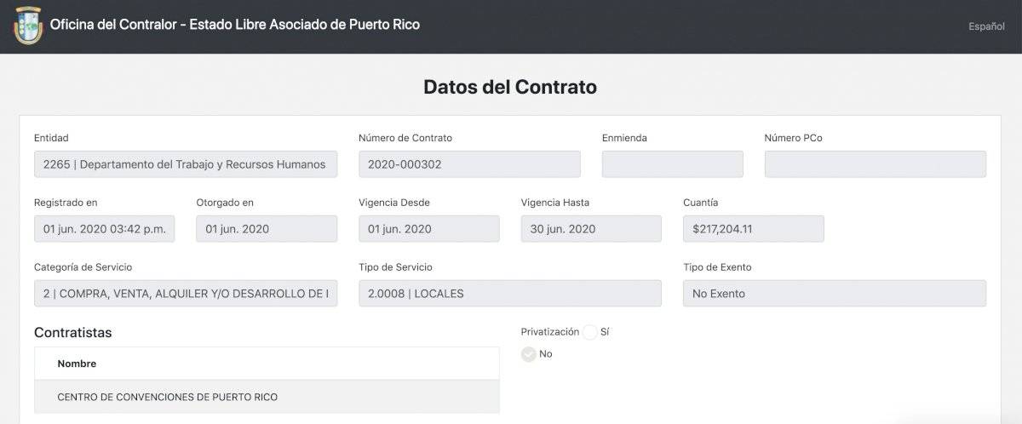1022x424 pixels.
Task: Click the Vigencia Desde field
Action: (x=429, y=229)
